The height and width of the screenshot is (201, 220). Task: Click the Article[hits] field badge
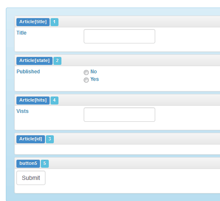tap(33, 100)
